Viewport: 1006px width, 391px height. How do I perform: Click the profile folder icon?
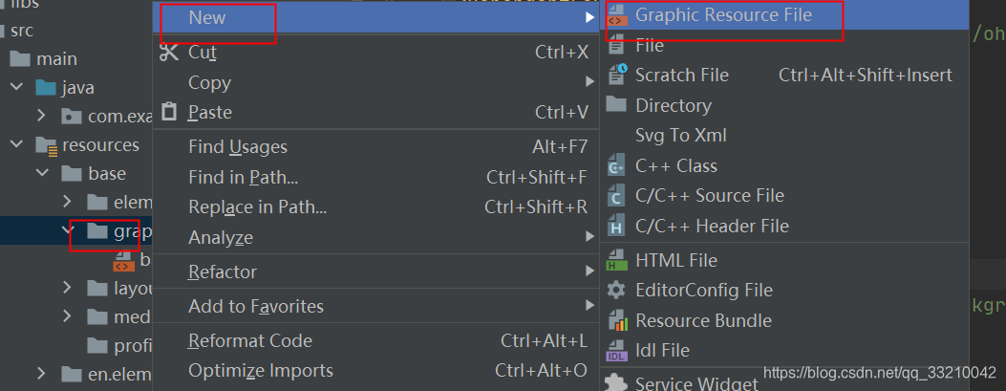97,345
